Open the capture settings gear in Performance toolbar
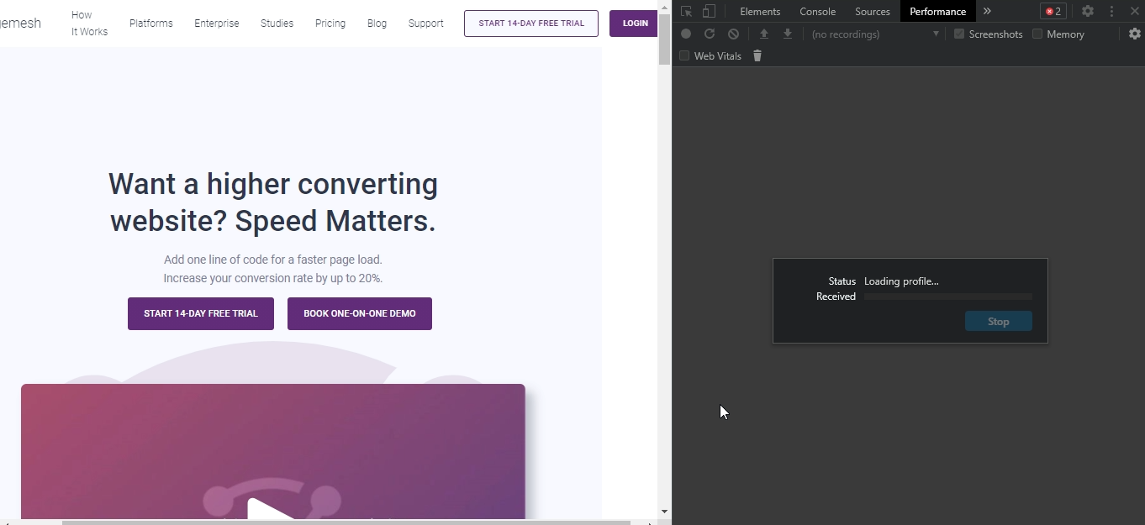 coord(1135,34)
